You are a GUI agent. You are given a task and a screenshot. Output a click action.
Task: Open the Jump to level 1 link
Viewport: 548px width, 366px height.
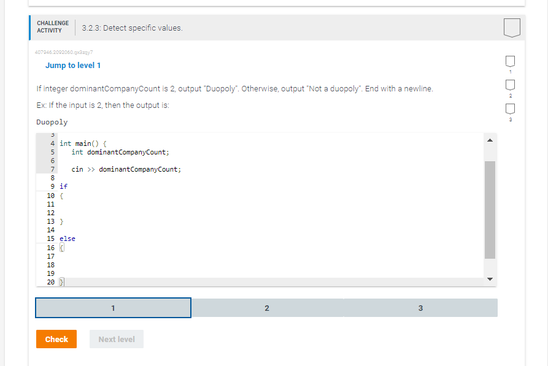tap(73, 66)
